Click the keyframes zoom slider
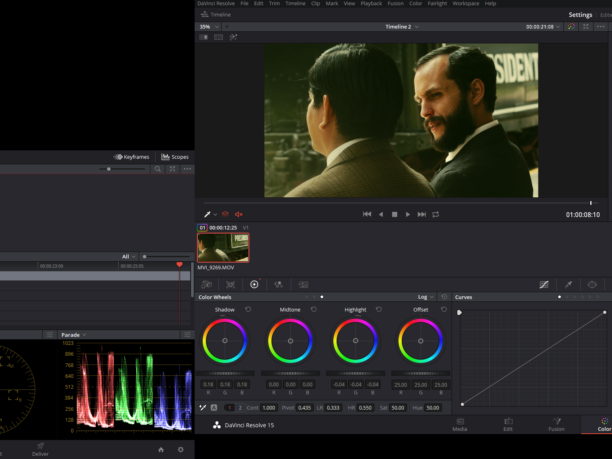The height and width of the screenshot is (459, 612). click(x=122, y=169)
